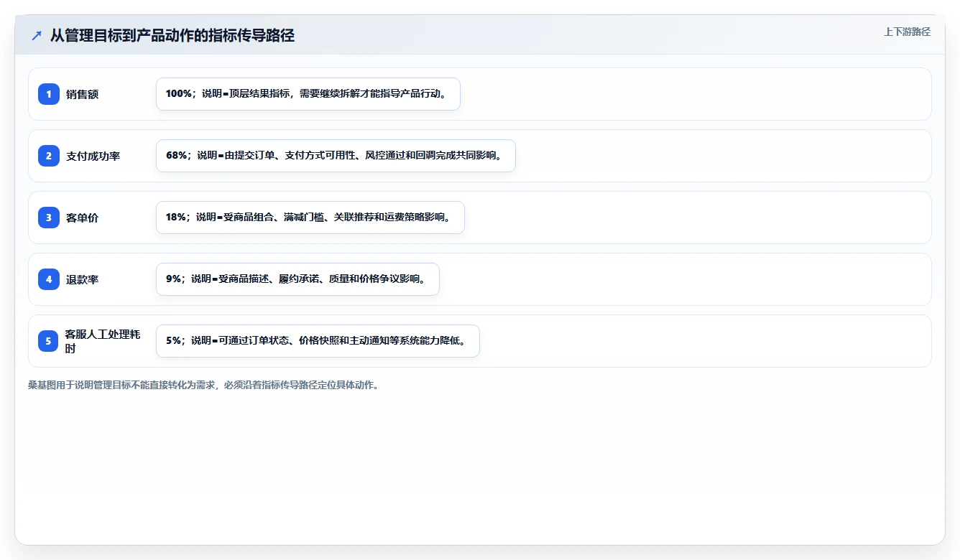Open the 18% 受商品组合 description box
The image size is (960, 560).
click(310, 218)
